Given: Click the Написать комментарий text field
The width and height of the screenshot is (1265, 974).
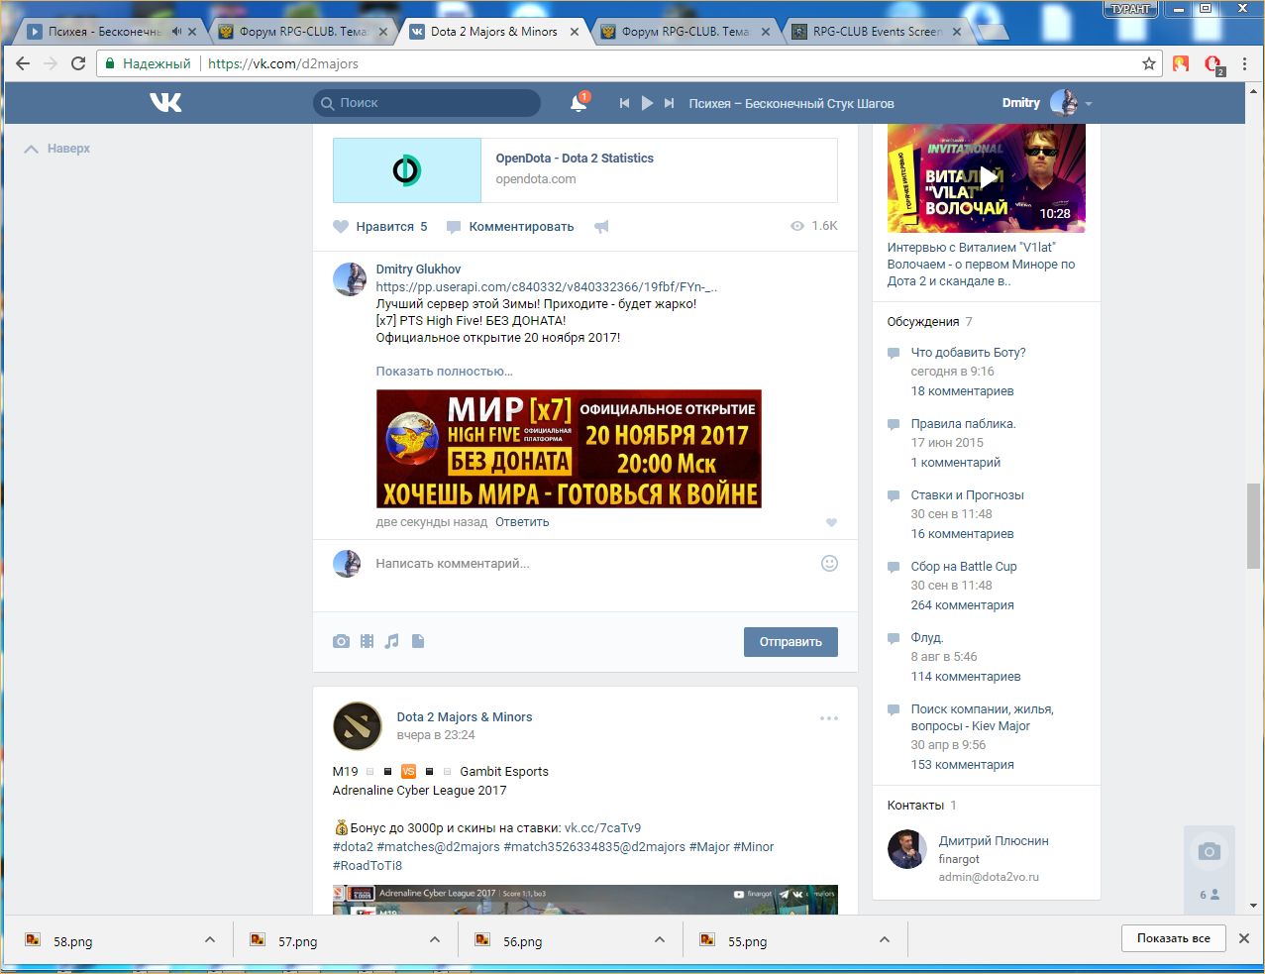Looking at the screenshot, I should [589, 563].
